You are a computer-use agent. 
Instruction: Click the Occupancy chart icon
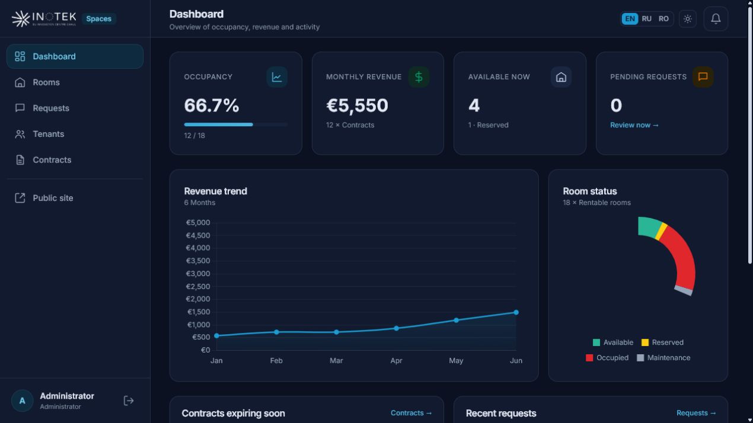pyautogui.click(x=277, y=77)
